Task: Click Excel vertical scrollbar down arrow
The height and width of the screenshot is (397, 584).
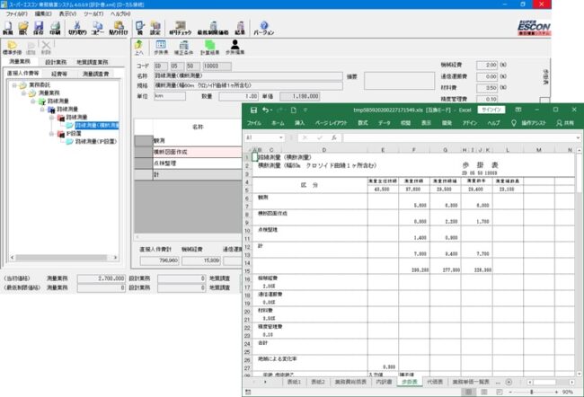Action: point(579,374)
